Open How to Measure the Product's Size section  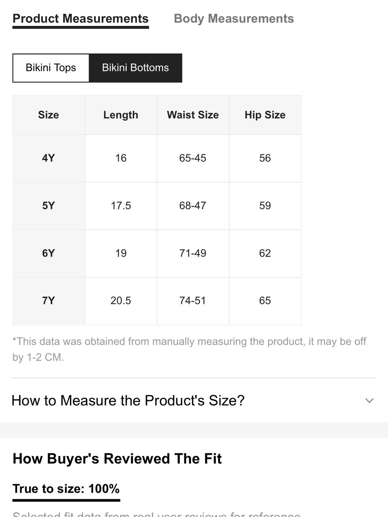194,400
